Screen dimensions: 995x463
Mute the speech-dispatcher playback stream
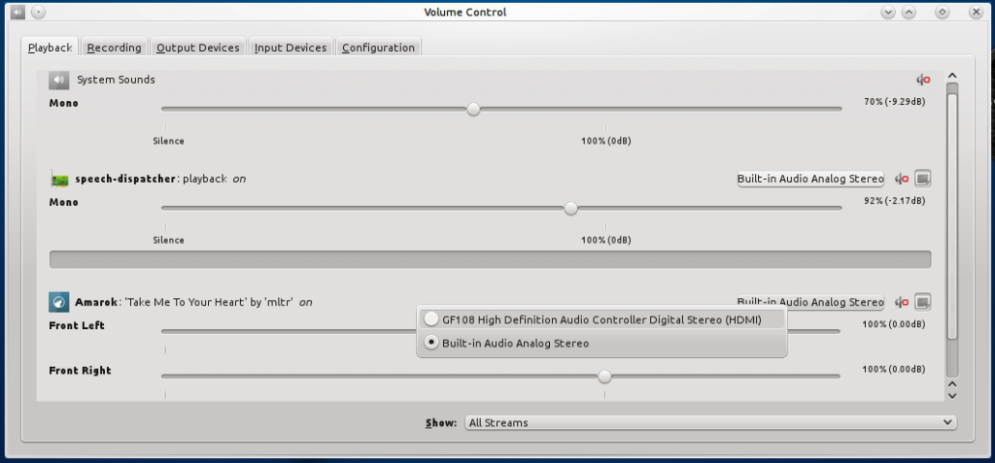902,180
